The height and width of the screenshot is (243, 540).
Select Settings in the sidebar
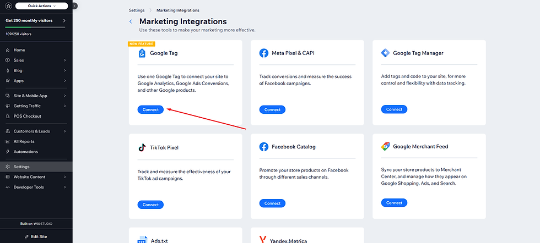coord(36,167)
